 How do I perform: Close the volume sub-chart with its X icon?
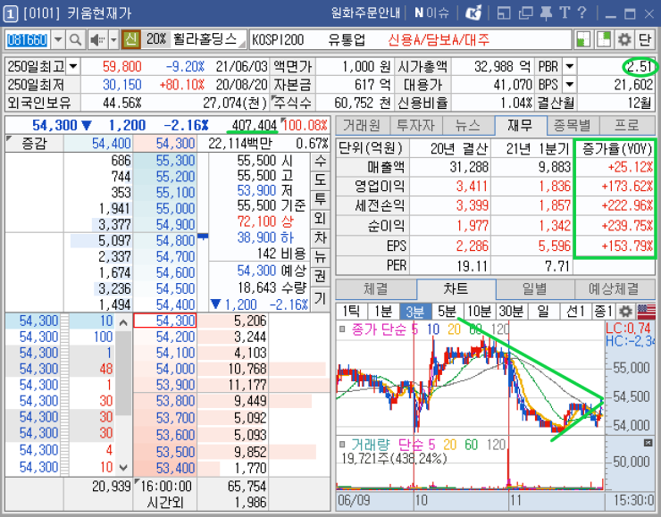(648, 443)
